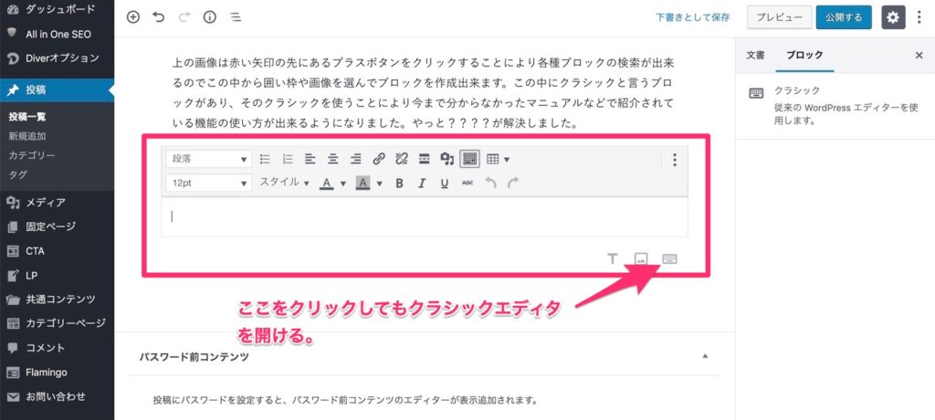Toggle the settings gear sidebar
This screenshot has height=420, width=935.
click(x=893, y=17)
